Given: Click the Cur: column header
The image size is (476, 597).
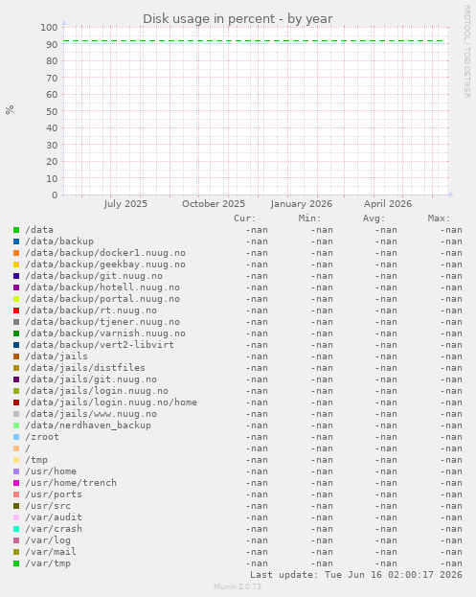Looking at the screenshot, I should (x=245, y=218).
